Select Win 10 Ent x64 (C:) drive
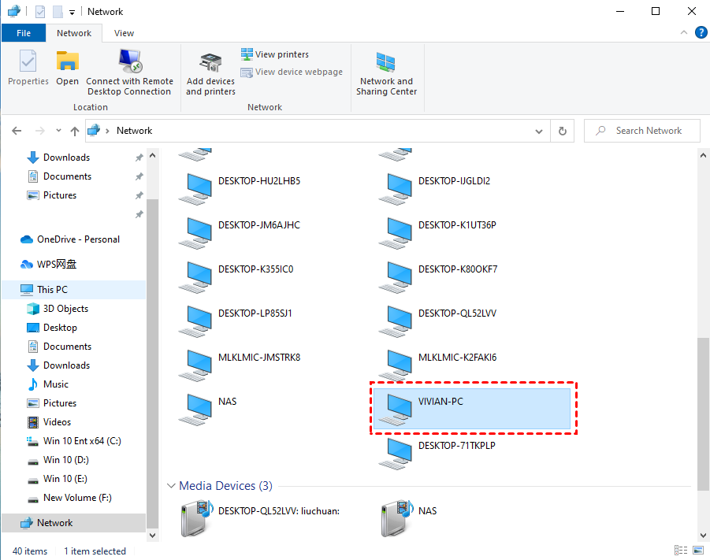Screen dimensions: 710x560 pos(82,441)
